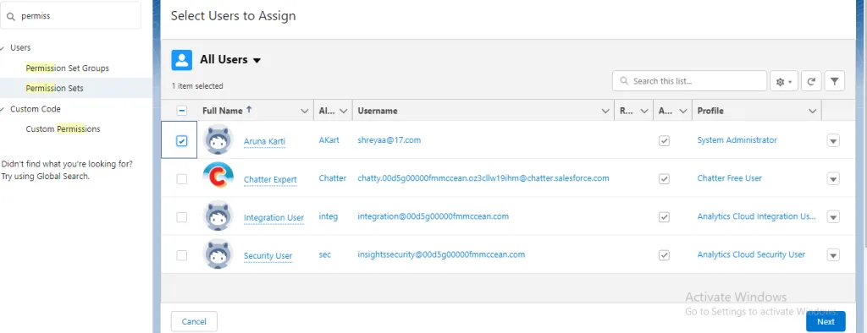Collapse the Users section in sidebar
Viewport: 867px width, 333px height.
point(3,48)
